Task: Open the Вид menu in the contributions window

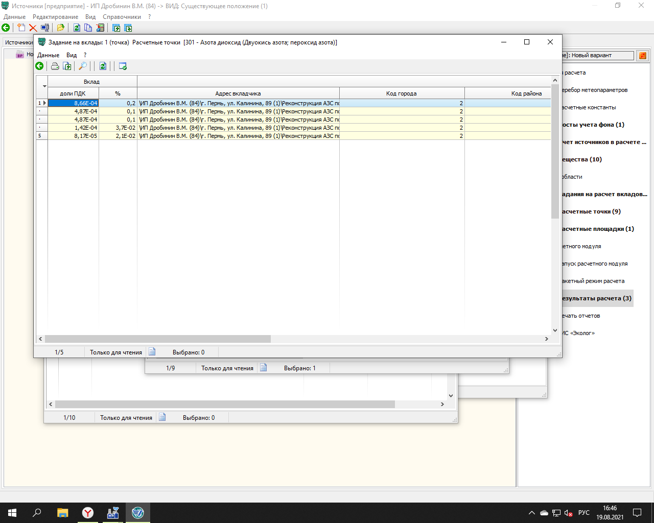Action: tap(72, 55)
